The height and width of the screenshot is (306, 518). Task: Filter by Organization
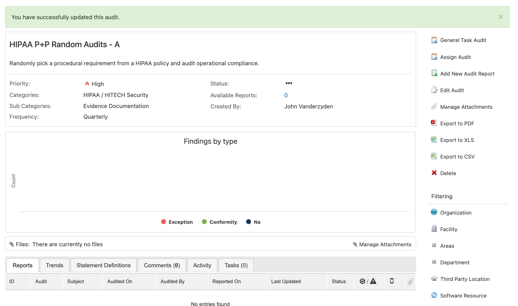tap(456, 213)
